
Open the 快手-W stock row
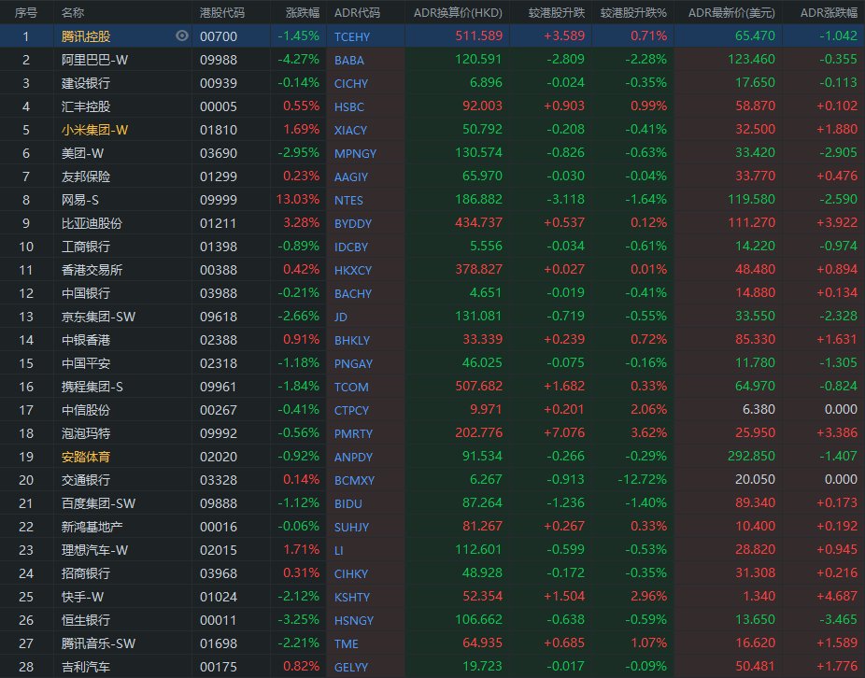[432, 597]
